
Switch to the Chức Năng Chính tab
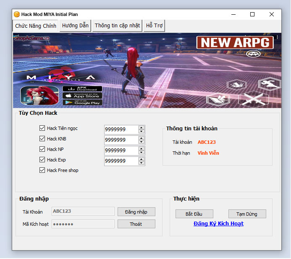35,26
